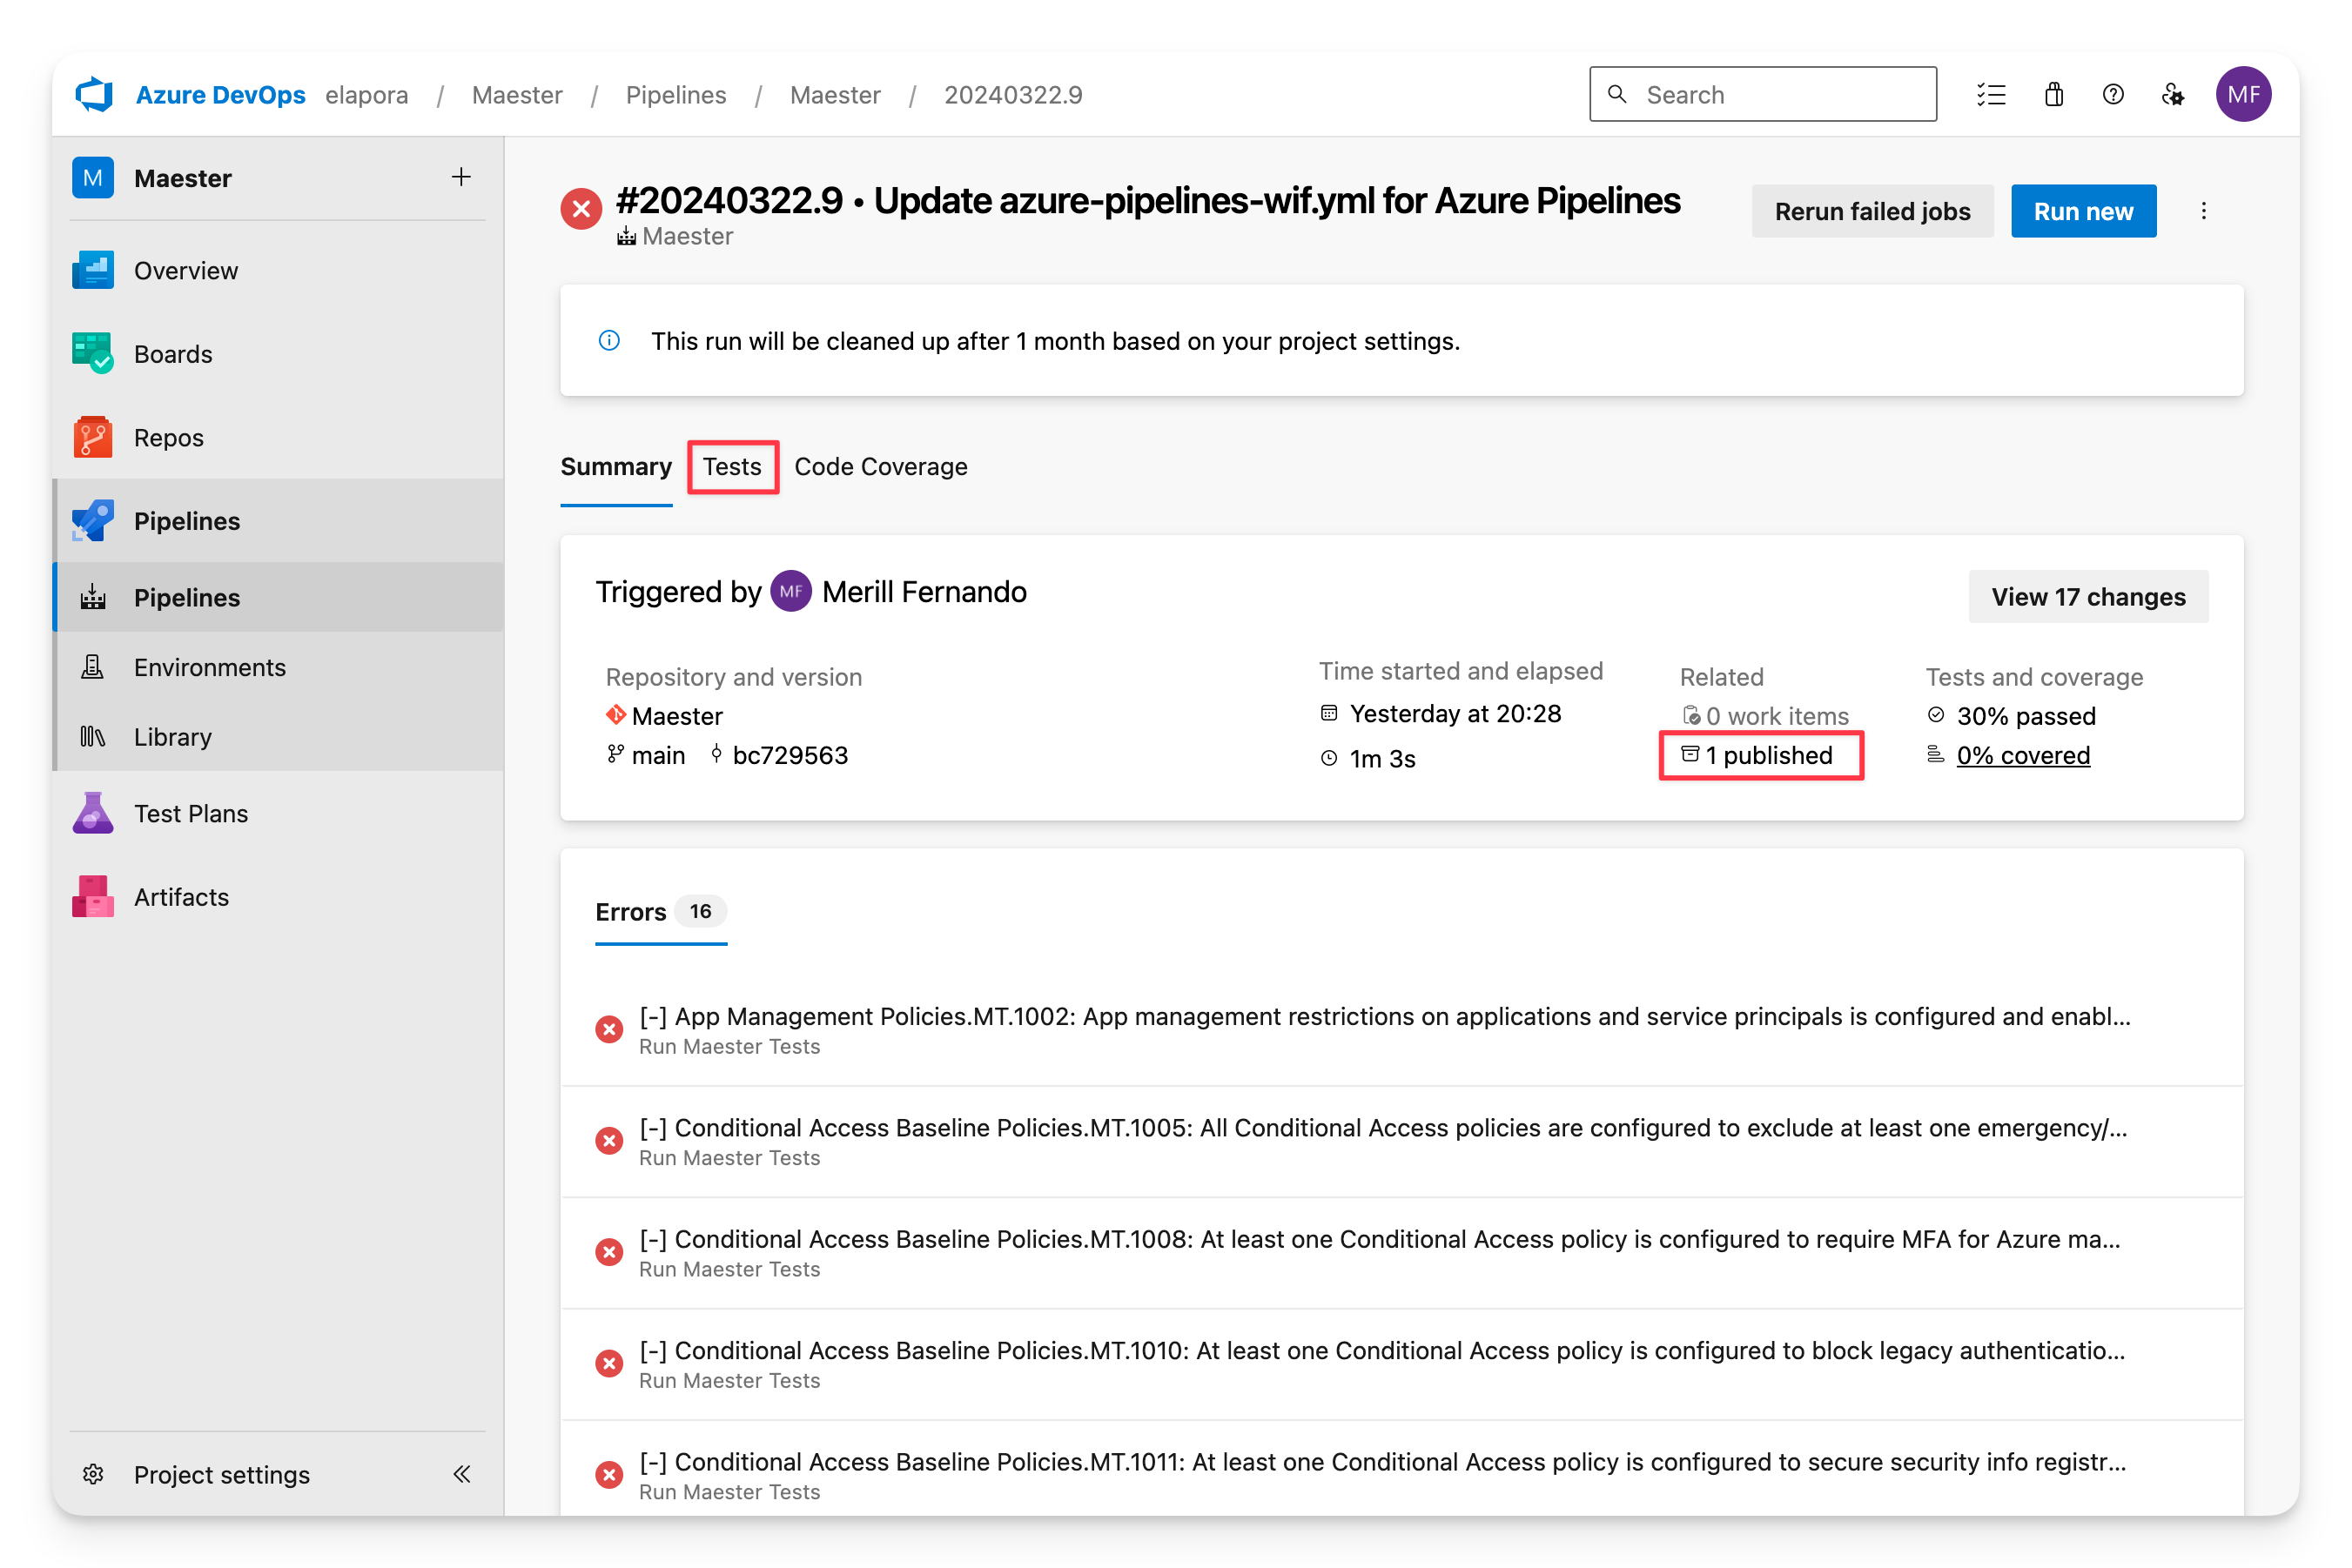The height and width of the screenshot is (1568, 2352).
Task: Open the more actions vertical ellipsis menu
Action: 2204,211
